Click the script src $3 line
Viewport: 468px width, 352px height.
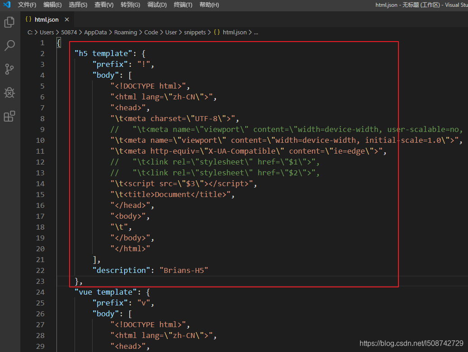coord(182,183)
